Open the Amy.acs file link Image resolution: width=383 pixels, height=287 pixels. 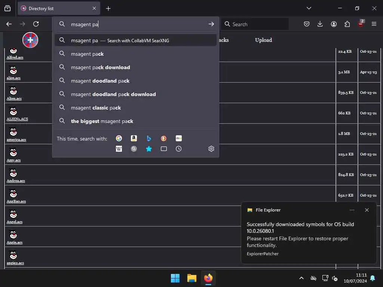(14, 160)
